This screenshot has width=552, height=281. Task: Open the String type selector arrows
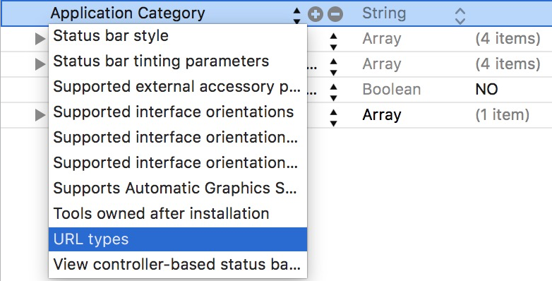[x=460, y=16]
